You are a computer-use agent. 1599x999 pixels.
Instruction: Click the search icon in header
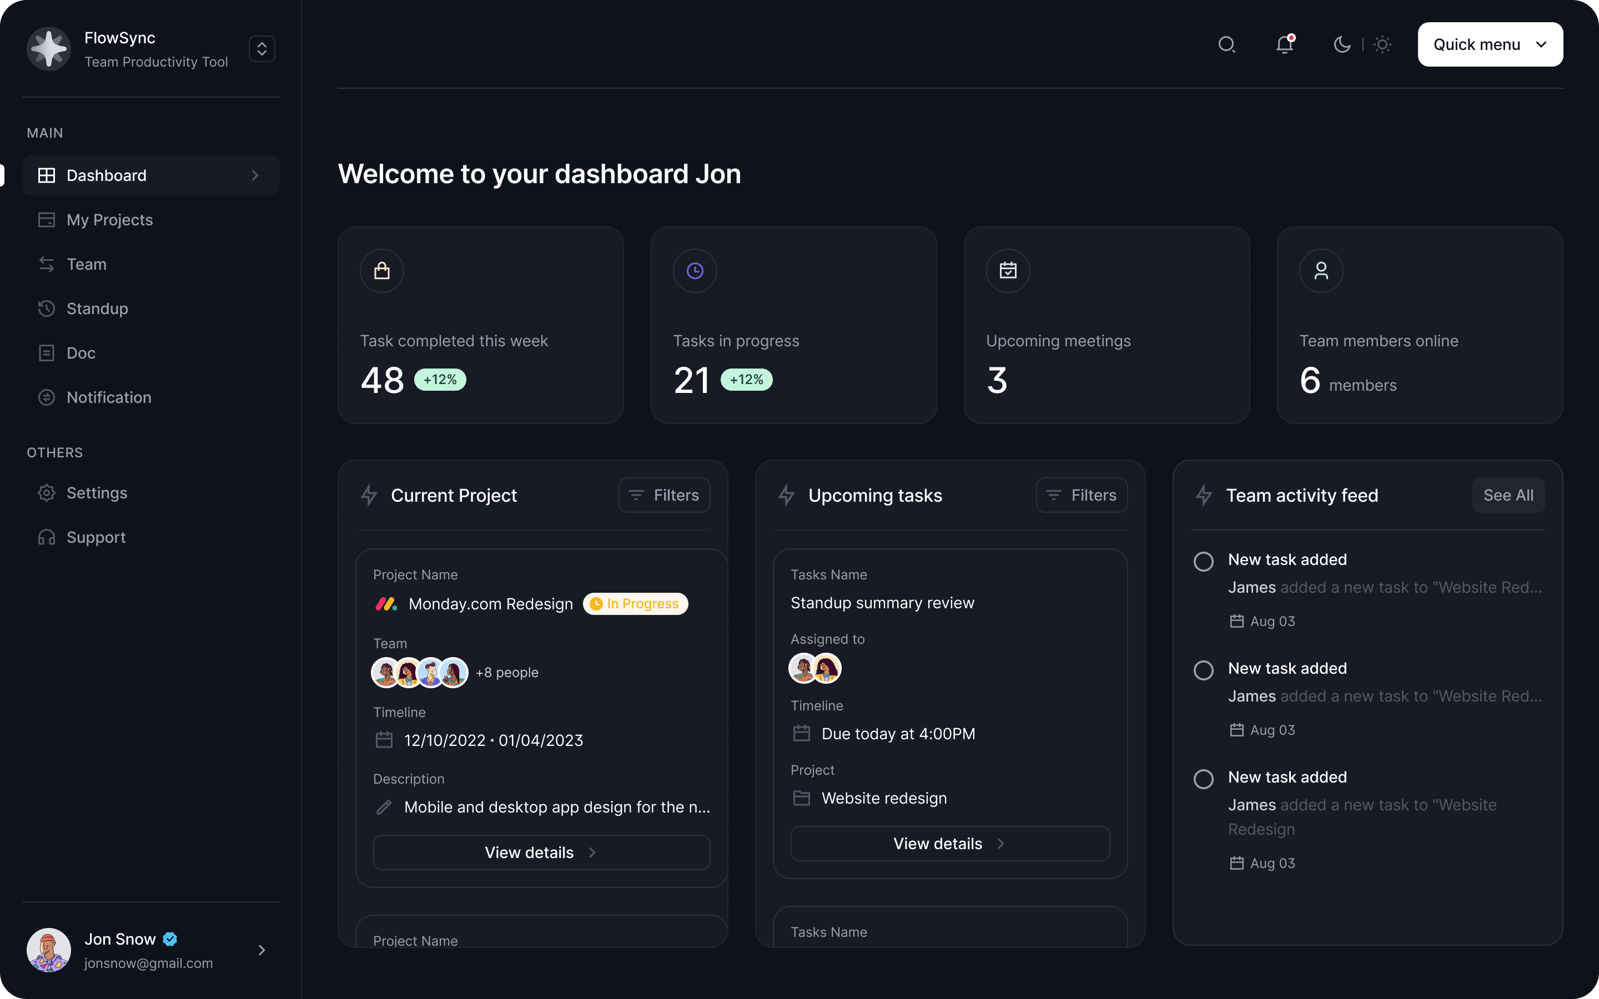[x=1226, y=44]
